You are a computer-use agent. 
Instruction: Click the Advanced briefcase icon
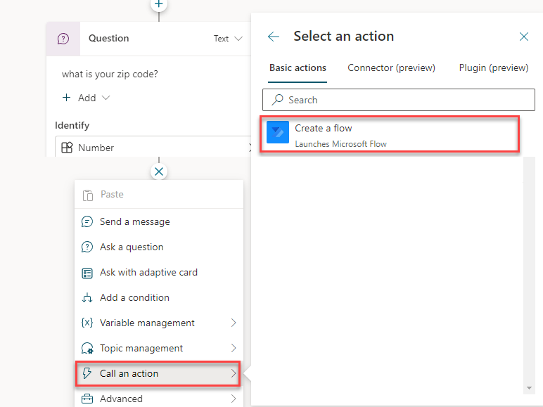87,399
